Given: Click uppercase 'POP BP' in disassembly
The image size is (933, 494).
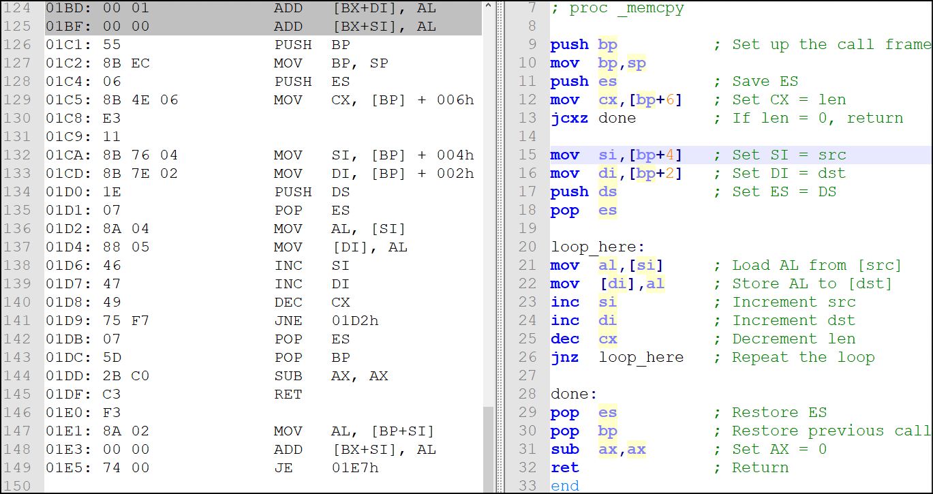Looking at the screenshot, I should 311,358.
